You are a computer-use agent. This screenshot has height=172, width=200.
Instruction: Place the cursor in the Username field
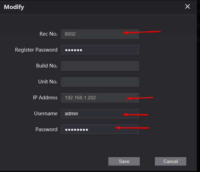tap(100, 114)
